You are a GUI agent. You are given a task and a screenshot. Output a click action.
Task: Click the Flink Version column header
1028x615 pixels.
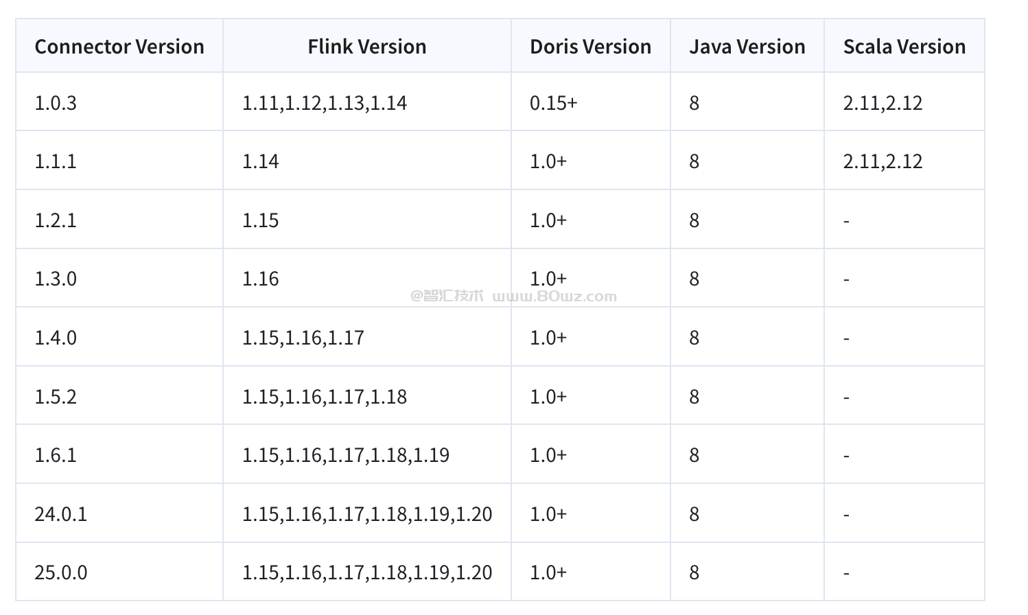click(366, 47)
